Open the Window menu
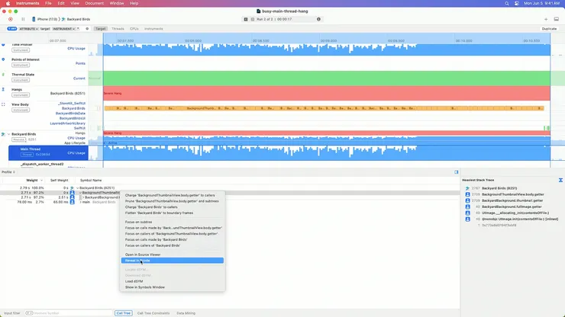The width and height of the screenshot is (565, 317). point(117,3)
